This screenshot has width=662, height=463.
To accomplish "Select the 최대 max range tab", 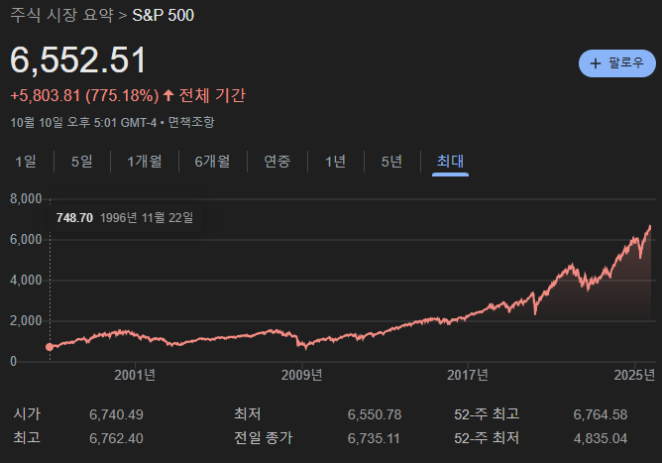I will click(x=450, y=162).
